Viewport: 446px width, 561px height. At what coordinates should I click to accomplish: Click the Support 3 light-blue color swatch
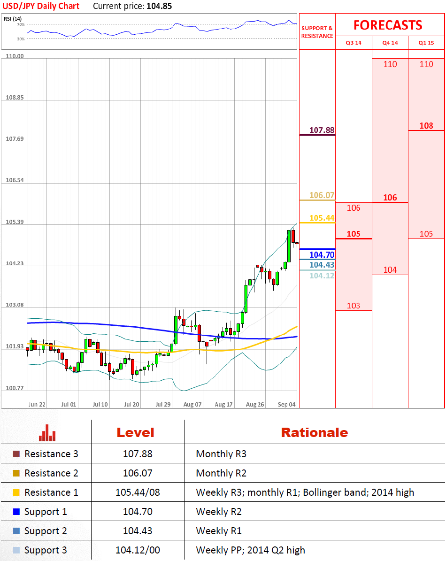click(16, 550)
